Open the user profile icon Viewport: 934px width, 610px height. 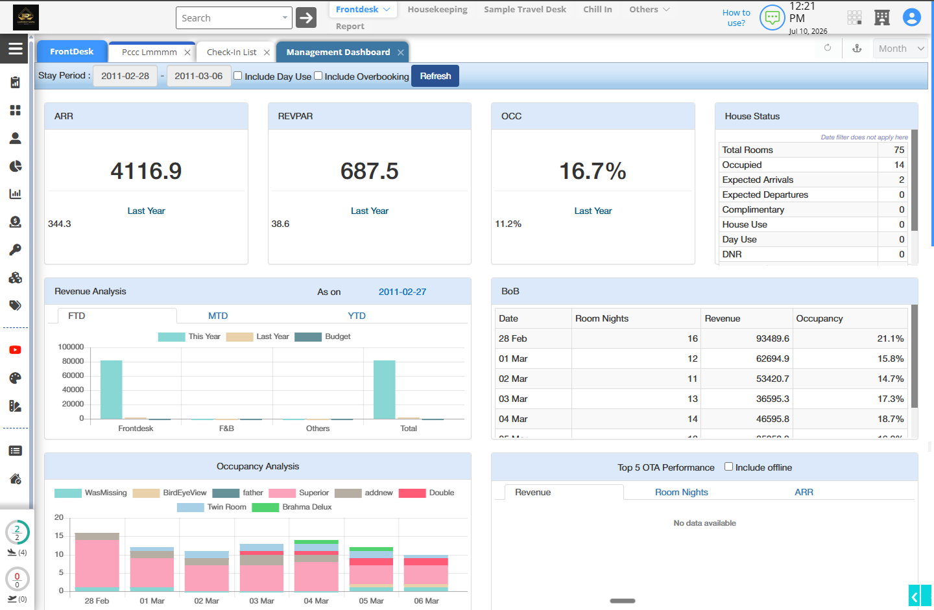(x=911, y=18)
